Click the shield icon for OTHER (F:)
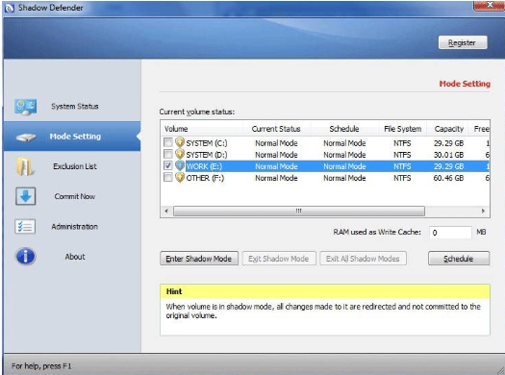The width and height of the screenshot is (505, 375). [x=180, y=177]
